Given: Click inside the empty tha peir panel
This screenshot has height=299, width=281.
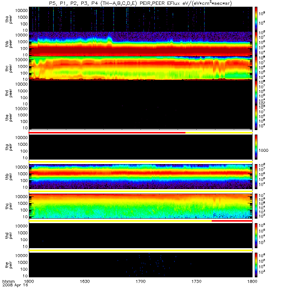Looking at the screenshot, I should pos(140,147).
